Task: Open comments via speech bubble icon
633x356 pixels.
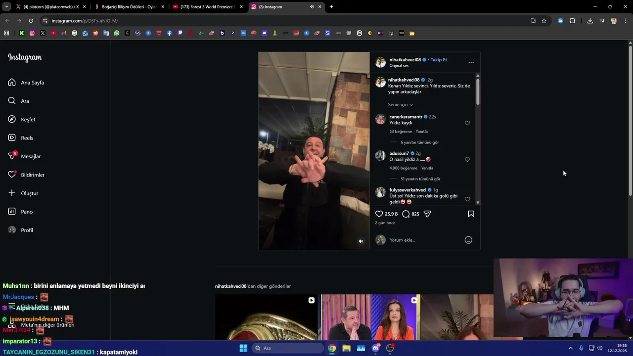Action: point(406,214)
